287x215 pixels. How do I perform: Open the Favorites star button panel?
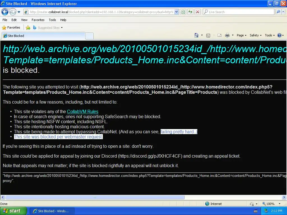click(x=11, y=28)
